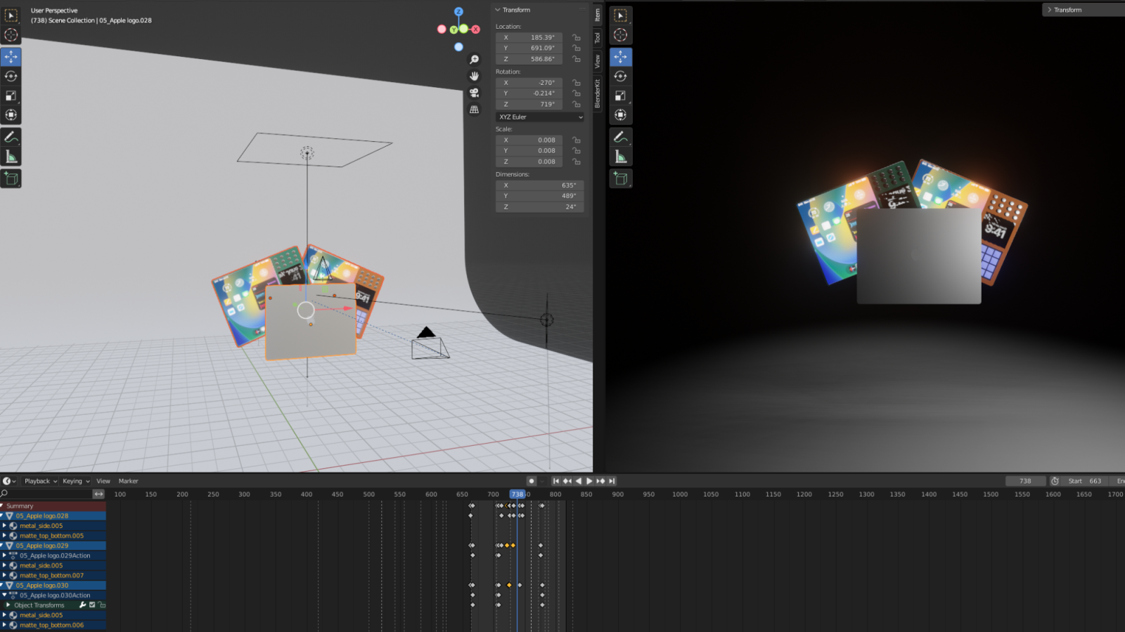Click the blue Z axis on navigation gizmo
This screenshot has width=1125, height=632.
(458, 12)
